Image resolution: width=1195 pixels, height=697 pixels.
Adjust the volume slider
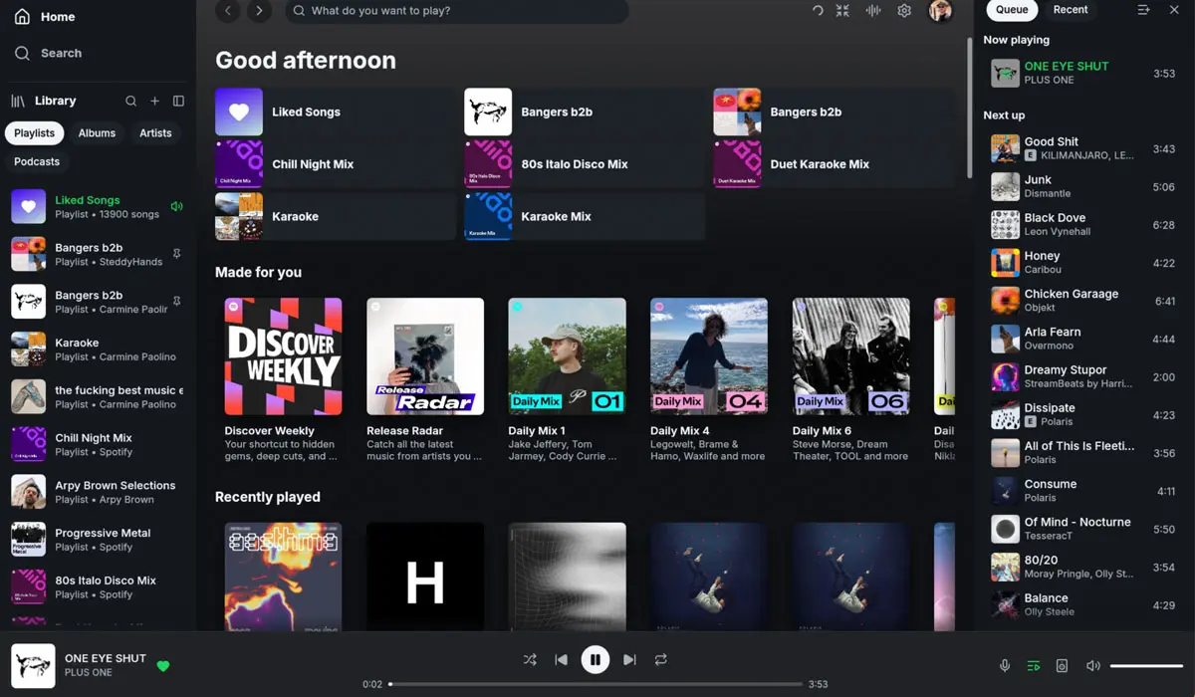(1146, 665)
